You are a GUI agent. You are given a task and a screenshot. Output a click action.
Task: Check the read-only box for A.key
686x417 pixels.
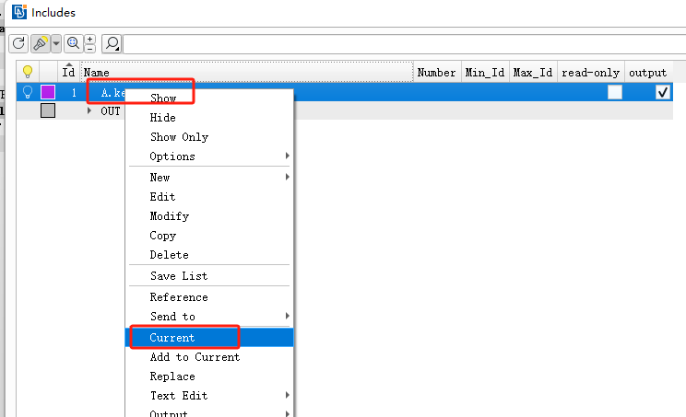pyautogui.click(x=614, y=92)
